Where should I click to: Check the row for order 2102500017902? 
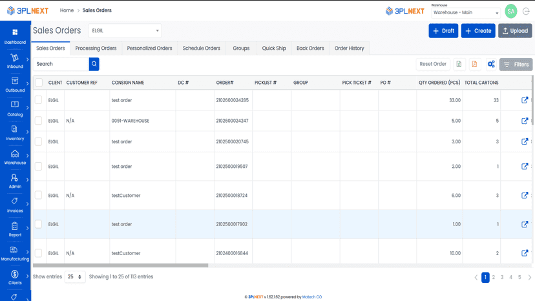(x=39, y=224)
